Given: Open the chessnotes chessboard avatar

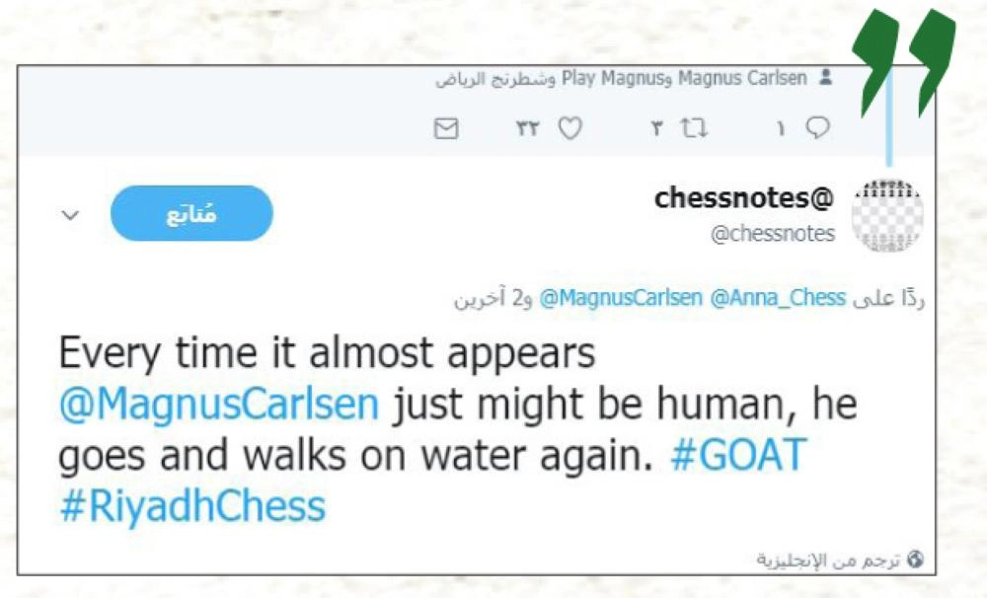Looking at the screenshot, I should [887, 215].
